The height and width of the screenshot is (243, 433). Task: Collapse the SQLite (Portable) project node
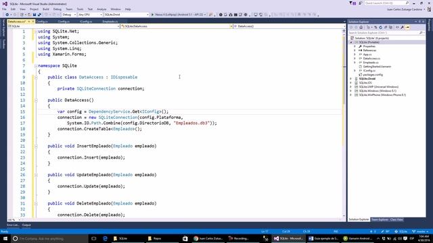coord(351,42)
